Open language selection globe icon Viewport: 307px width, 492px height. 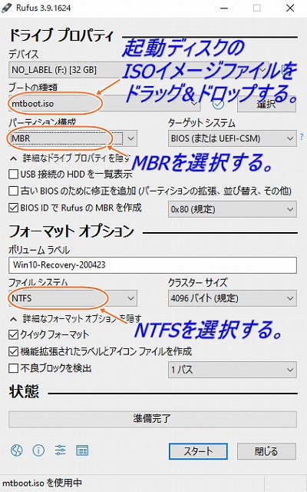pyautogui.click(x=17, y=450)
